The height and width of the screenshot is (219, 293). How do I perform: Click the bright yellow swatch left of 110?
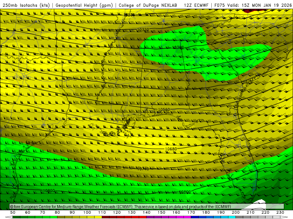pos(98,217)
